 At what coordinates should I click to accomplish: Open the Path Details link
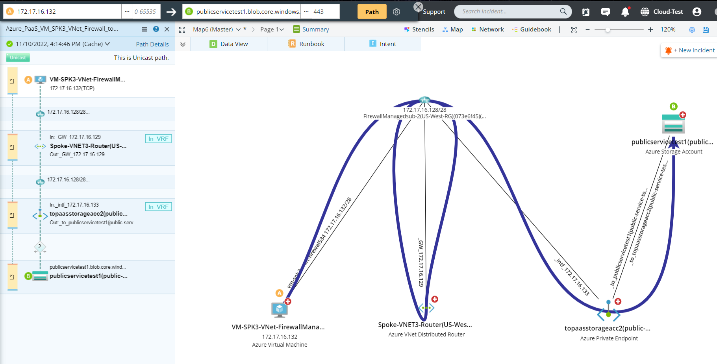point(152,44)
